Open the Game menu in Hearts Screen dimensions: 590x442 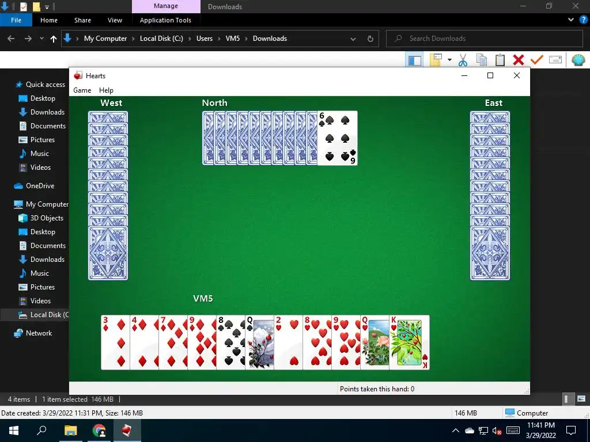pos(82,90)
